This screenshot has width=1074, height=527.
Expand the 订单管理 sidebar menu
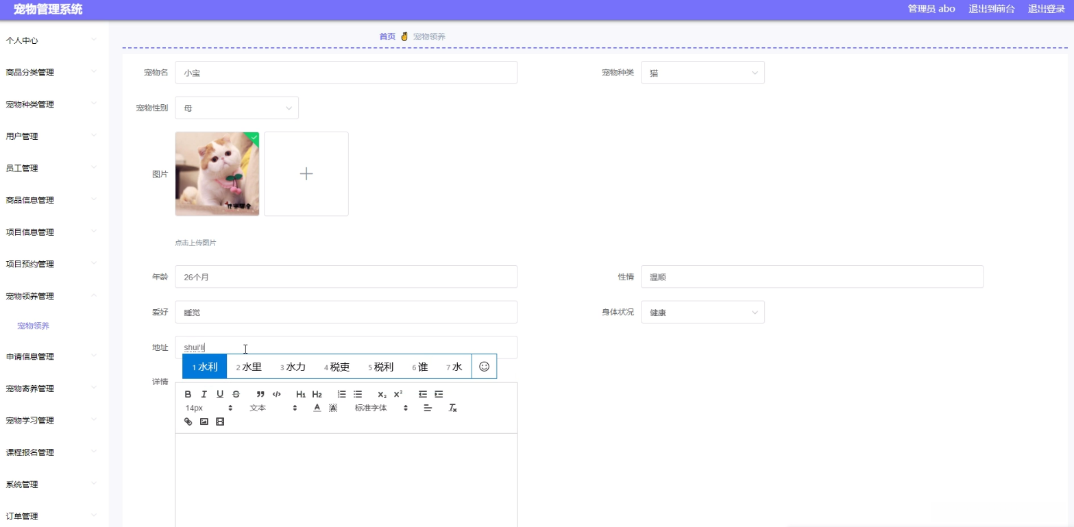coord(54,516)
